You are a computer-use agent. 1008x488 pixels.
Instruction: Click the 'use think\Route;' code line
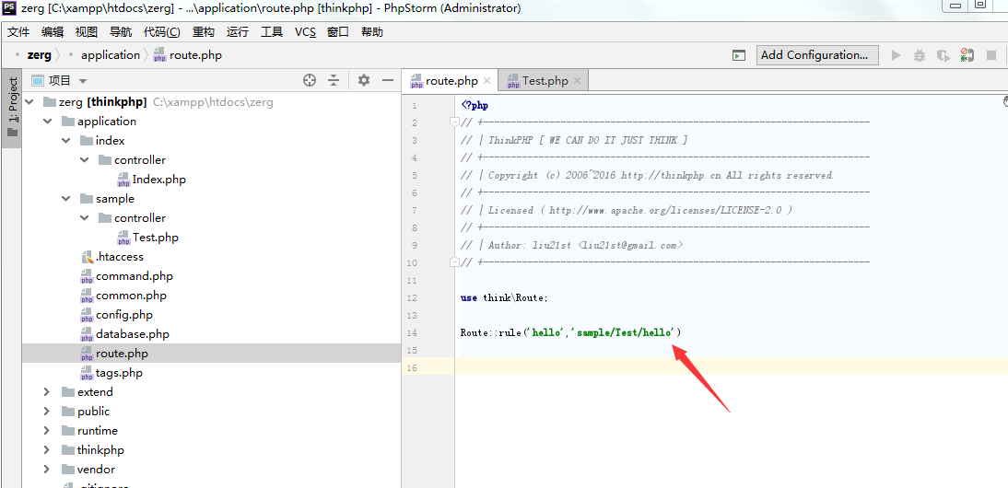point(504,297)
